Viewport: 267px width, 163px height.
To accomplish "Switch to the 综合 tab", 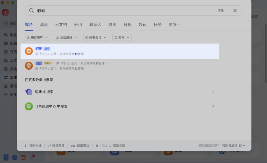I will (29, 25).
